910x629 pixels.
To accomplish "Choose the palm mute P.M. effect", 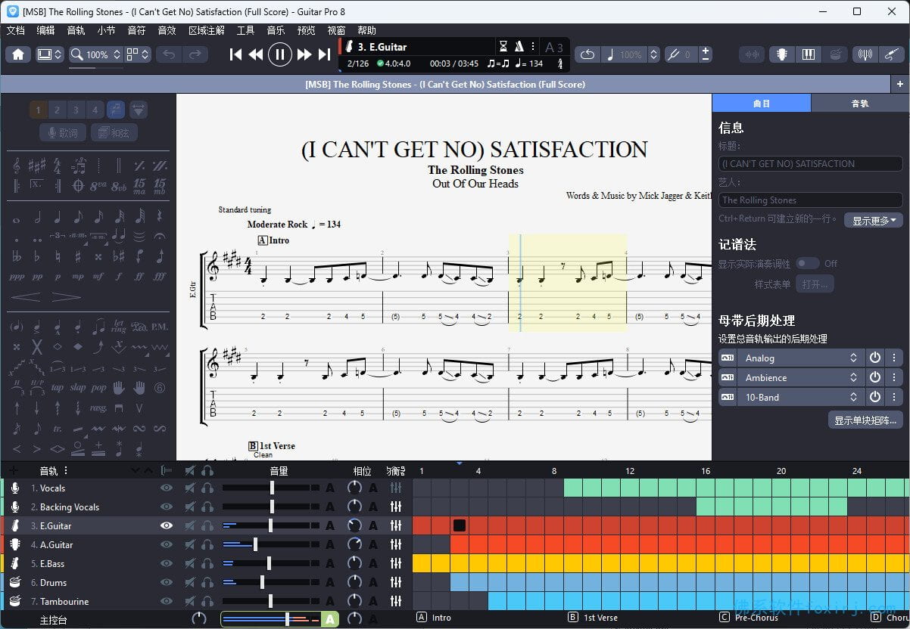I will [160, 327].
